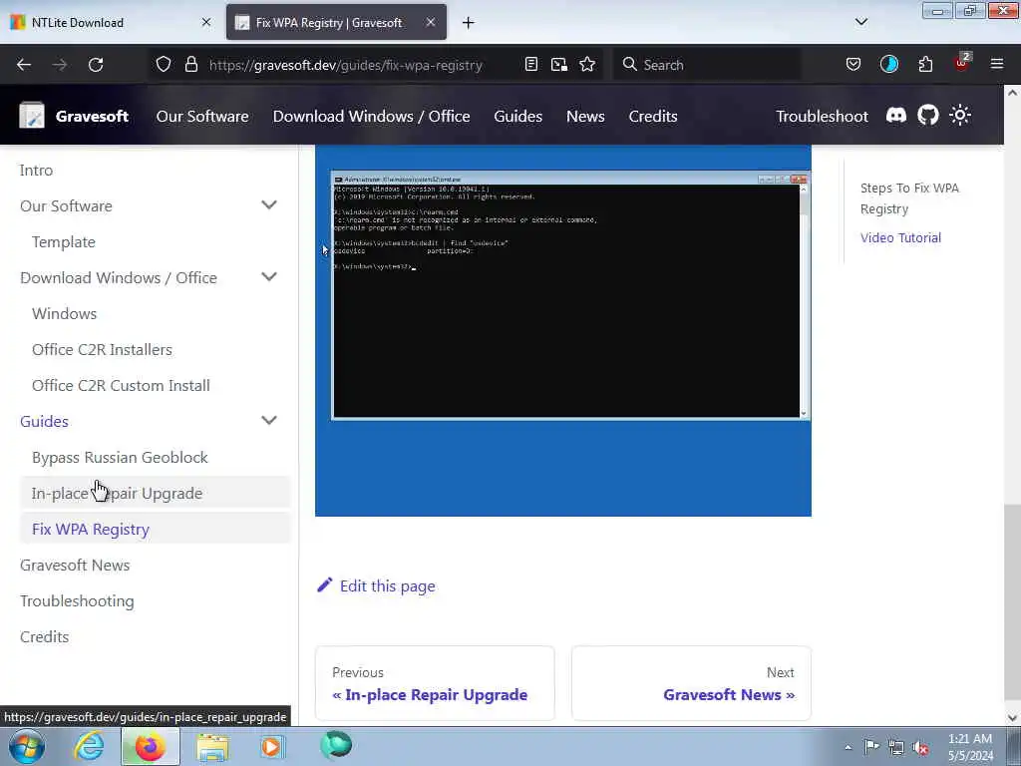This screenshot has width=1021, height=766.
Task: Close the NTLite Download tab
Action: tap(205, 22)
